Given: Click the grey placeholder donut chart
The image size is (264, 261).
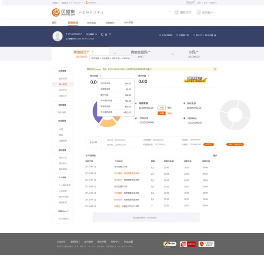Looking at the screenshot, I should point(235,115).
